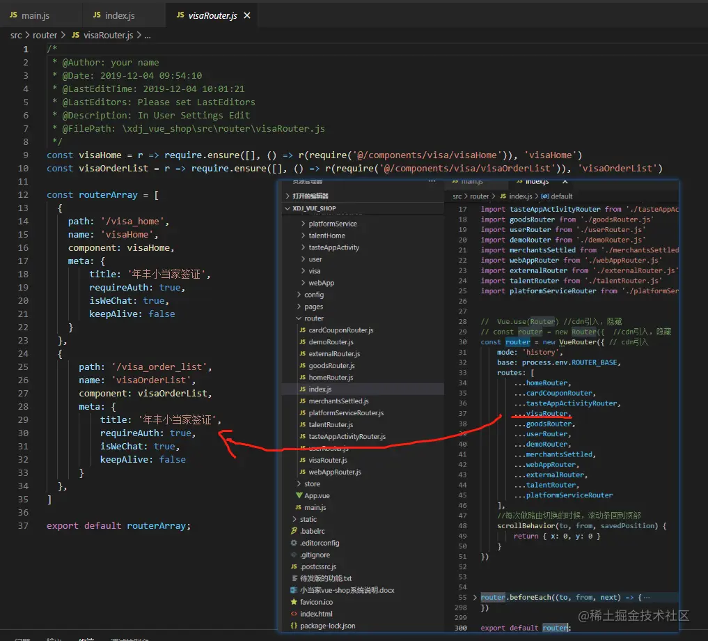This screenshot has height=641, width=708.
Task: Click the Babel icon beside .babelrc
Action: coord(294,531)
